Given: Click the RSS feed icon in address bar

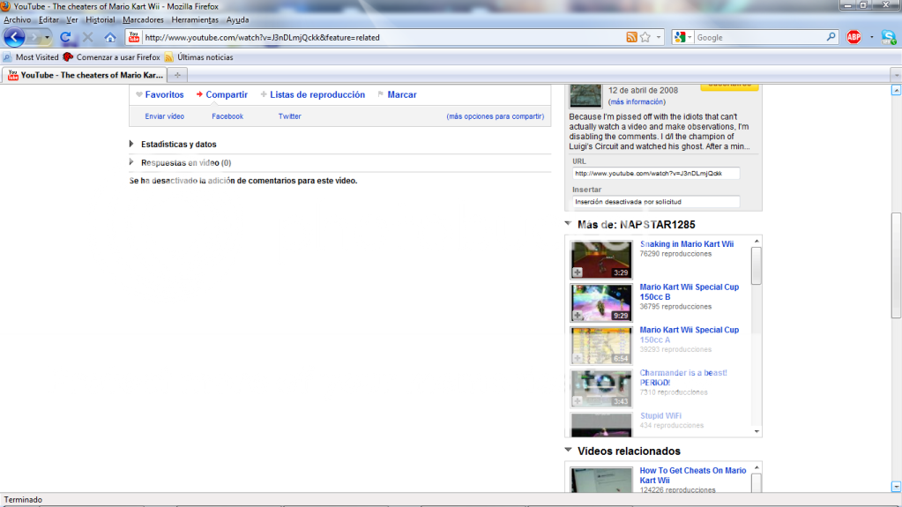Looking at the screenshot, I should coord(631,37).
